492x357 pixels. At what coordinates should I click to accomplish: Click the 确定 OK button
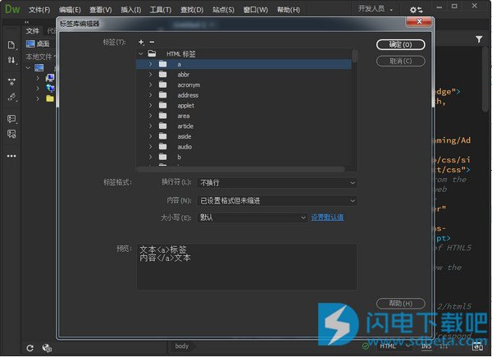tap(400, 44)
